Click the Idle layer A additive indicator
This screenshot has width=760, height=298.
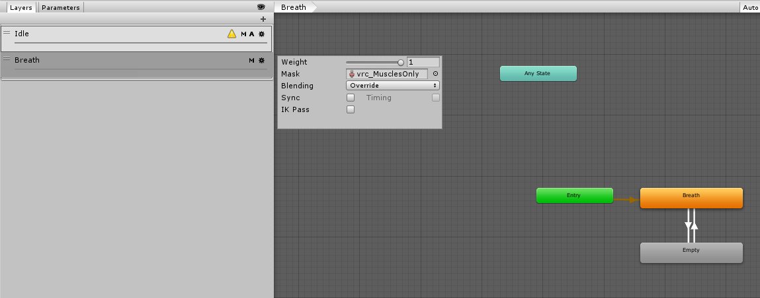251,34
